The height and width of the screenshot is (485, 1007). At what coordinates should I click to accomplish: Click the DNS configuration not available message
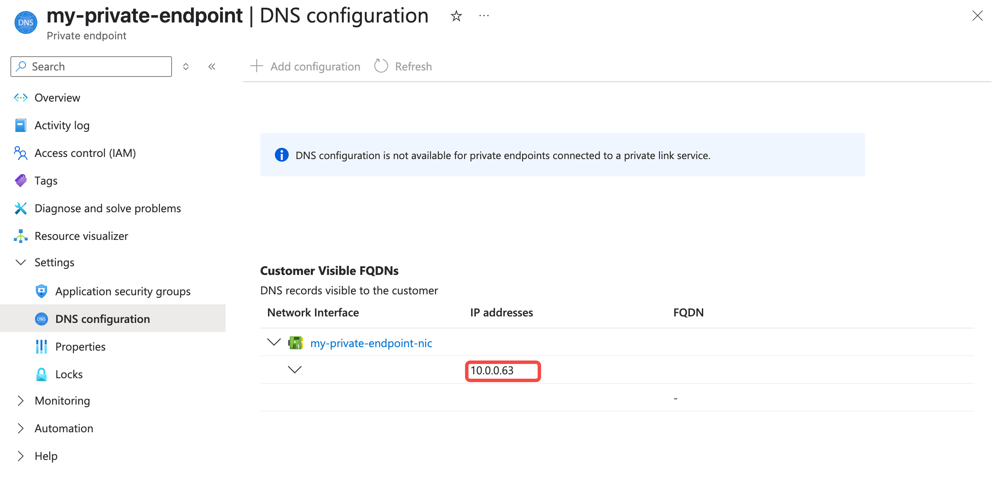point(503,155)
